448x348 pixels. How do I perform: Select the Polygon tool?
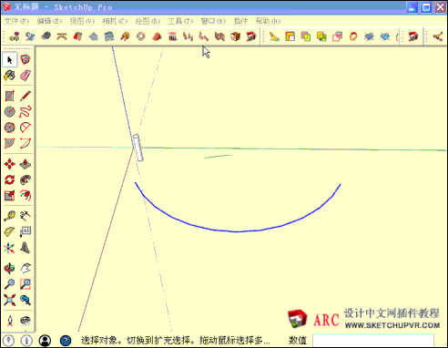pyautogui.click(x=10, y=128)
